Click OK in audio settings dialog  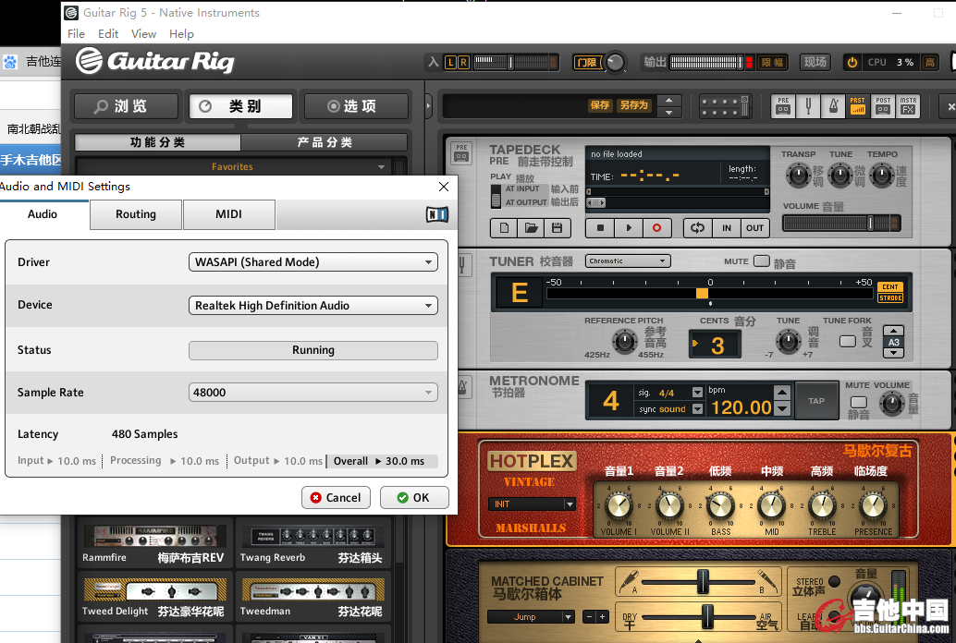[414, 497]
